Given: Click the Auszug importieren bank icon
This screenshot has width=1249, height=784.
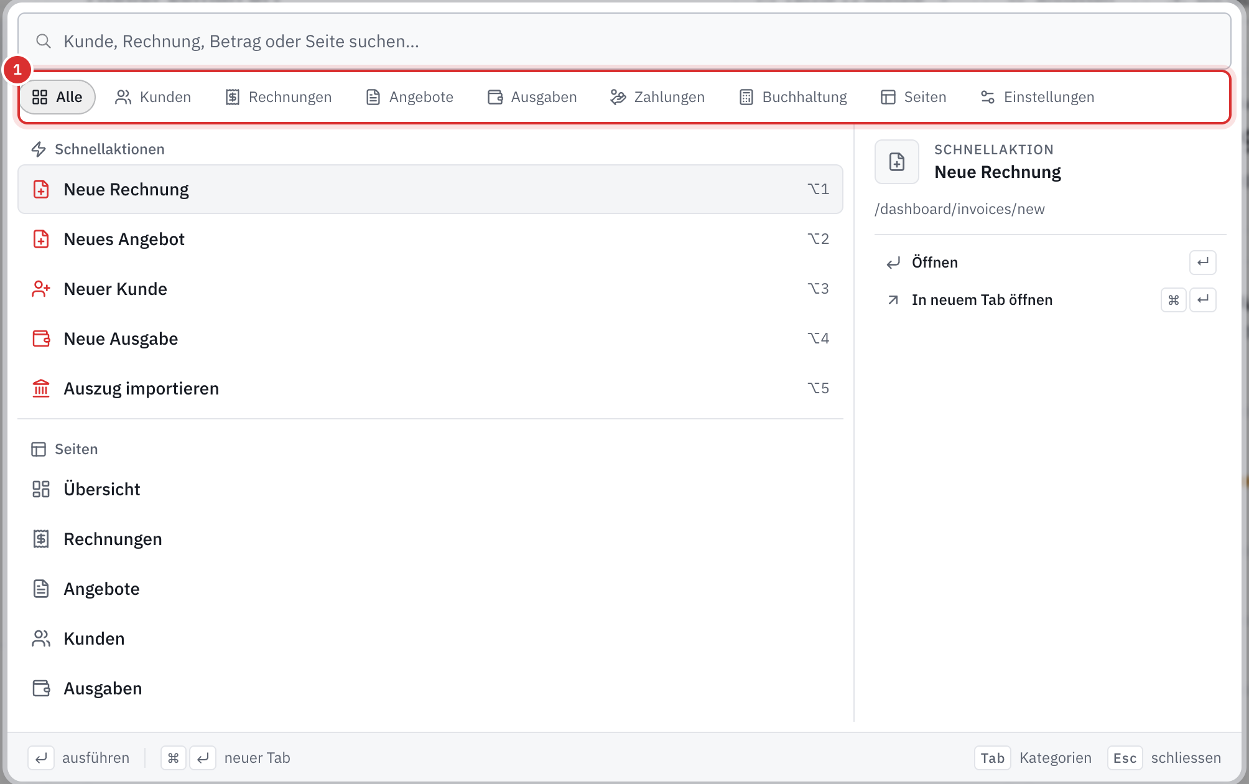Looking at the screenshot, I should 41,388.
